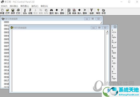140x97 pixels.
Task: Print using the 打印 toolbar icon
Action: click(18, 11)
